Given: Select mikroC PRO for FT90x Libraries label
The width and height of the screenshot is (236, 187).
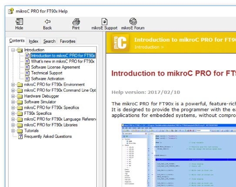Looking at the screenshot, I should click(51, 125).
